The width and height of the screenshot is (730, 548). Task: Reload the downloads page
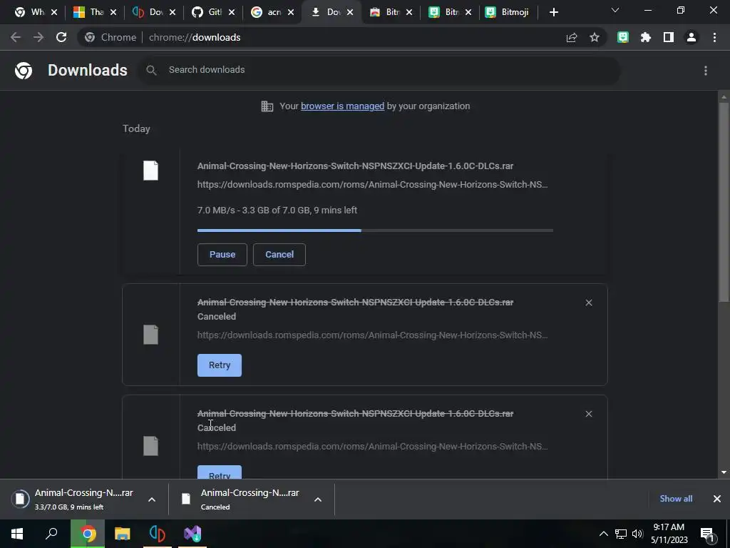coord(61,37)
